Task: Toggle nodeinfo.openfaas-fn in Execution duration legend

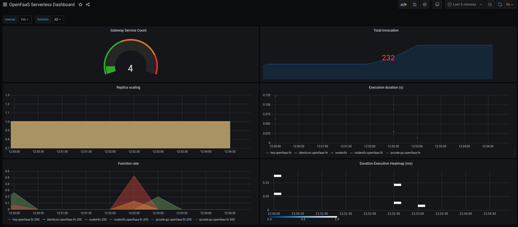Action: coord(369,153)
